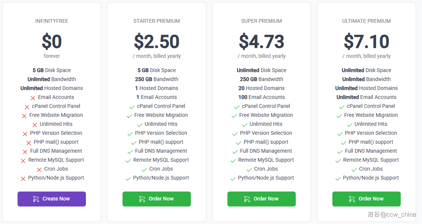Click Remote MySQL Support in Ultimate Premium

point(371,160)
